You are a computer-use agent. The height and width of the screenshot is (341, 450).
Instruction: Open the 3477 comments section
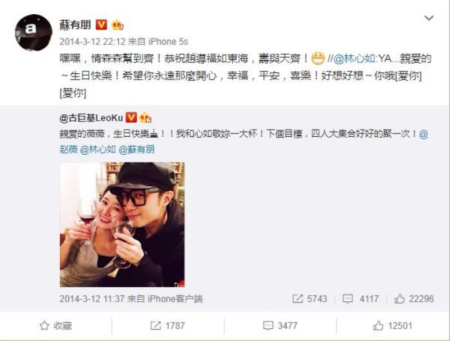click(x=280, y=326)
